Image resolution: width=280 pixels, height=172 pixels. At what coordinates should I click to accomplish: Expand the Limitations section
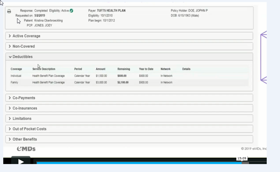coord(129,119)
